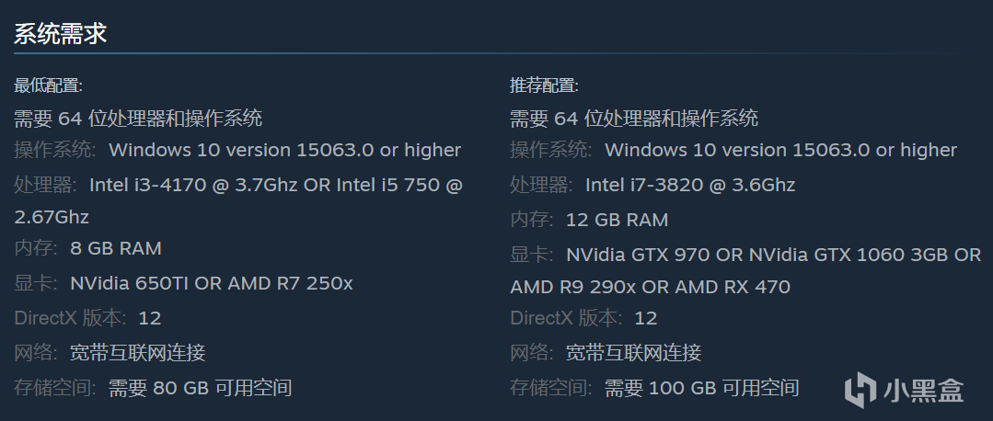The width and height of the screenshot is (993, 421).
Task: Click the 需要 80 GB 可用空间 text
Action: point(200,387)
